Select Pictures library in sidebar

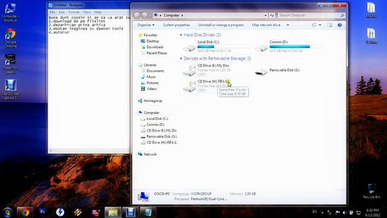[152, 83]
